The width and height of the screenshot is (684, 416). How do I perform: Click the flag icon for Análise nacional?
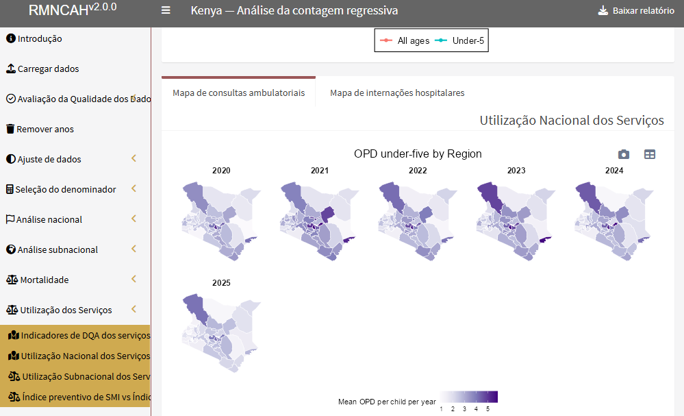point(10,219)
